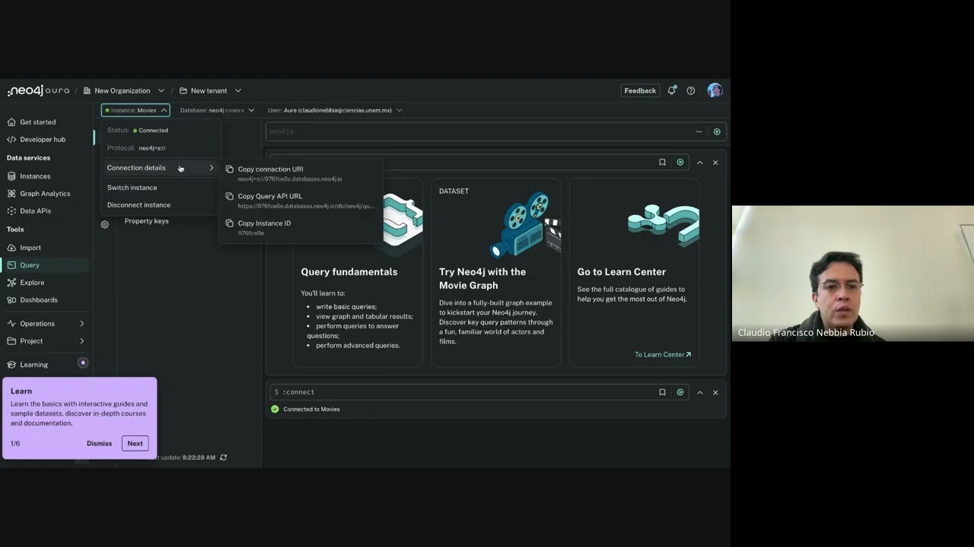
Task: Click the Property keys heading
Action: (147, 221)
